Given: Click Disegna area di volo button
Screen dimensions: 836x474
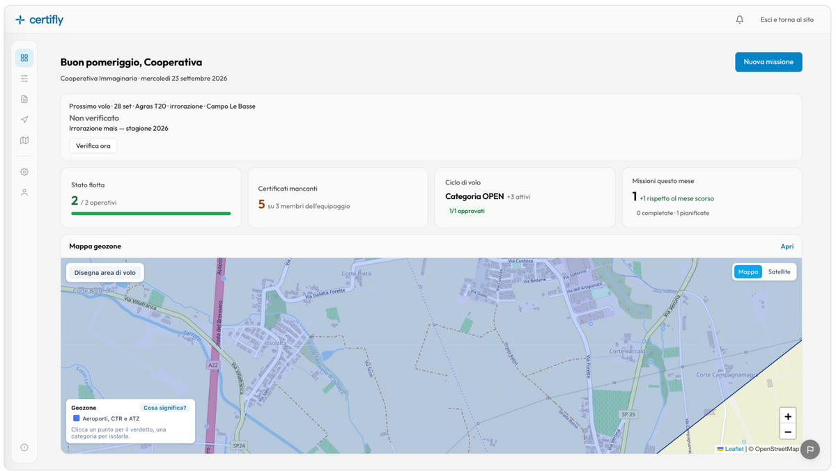Looking at the screenshot, I should tap(105, 273).
